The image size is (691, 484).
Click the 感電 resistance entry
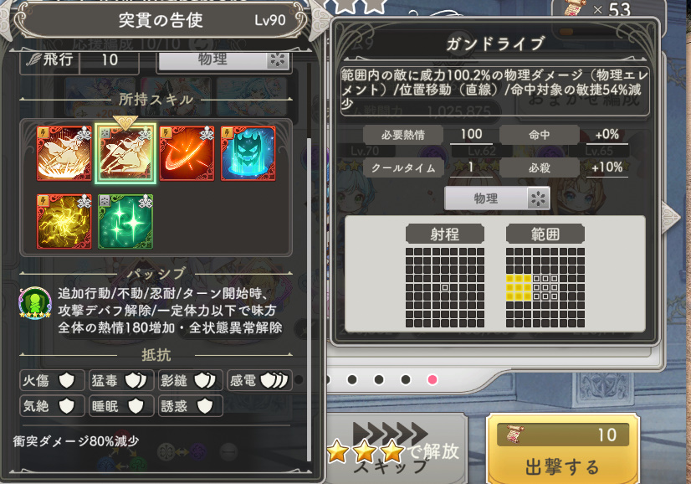click(x=259, y=380)
